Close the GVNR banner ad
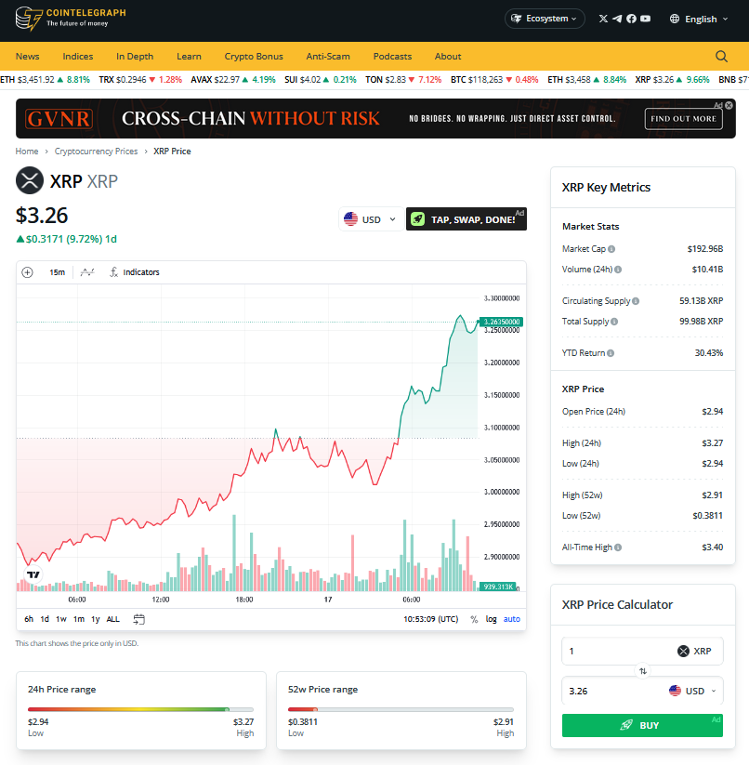Viewport: 749px width, 765px height. click(x=729, y=105)
